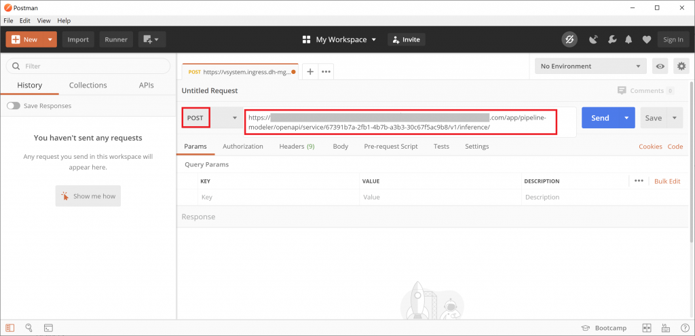Click the sync status icon

tap(569, 39)
